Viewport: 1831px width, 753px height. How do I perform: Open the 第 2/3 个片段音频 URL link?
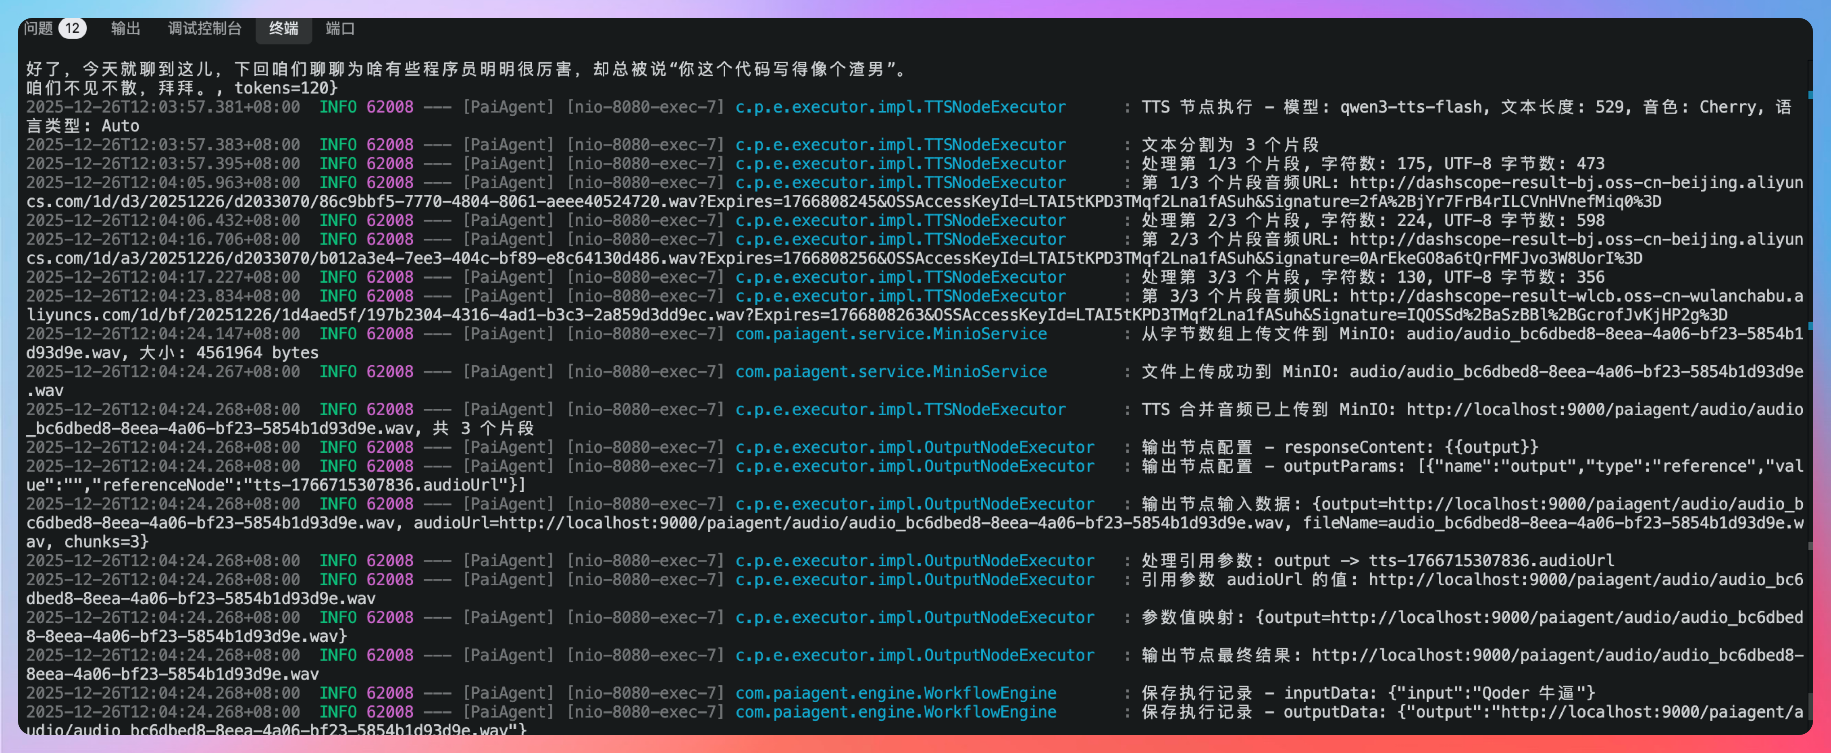[x=1575, y=240]
